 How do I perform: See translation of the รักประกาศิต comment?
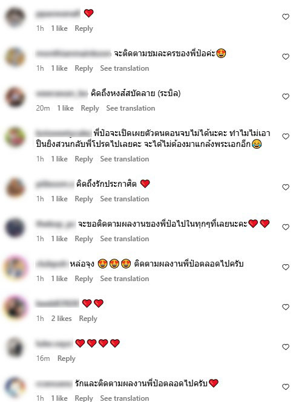click(125, 199)
